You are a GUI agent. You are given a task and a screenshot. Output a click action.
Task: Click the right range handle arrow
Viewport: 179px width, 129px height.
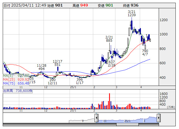point(158,118)
